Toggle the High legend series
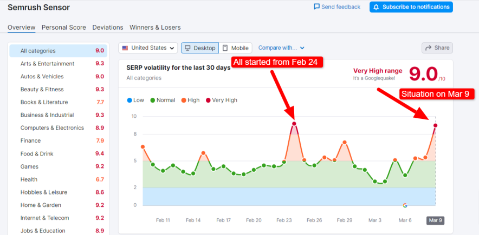The image size is (479, 235). point(190,100)
